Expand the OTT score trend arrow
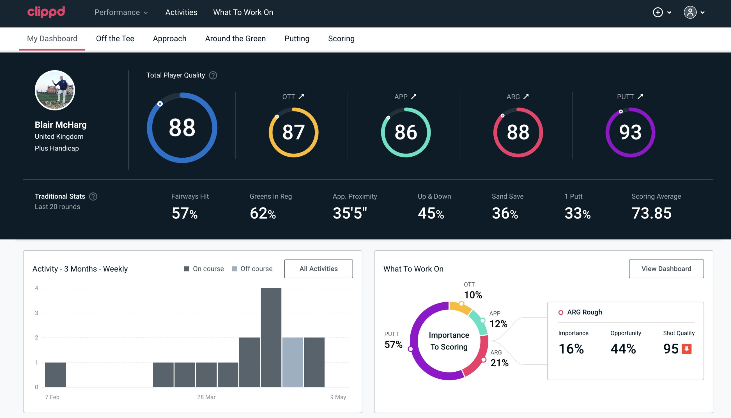 (302, 97)
